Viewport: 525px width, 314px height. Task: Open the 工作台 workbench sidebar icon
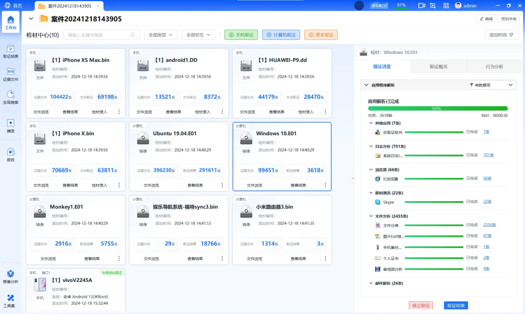point(11,22)
